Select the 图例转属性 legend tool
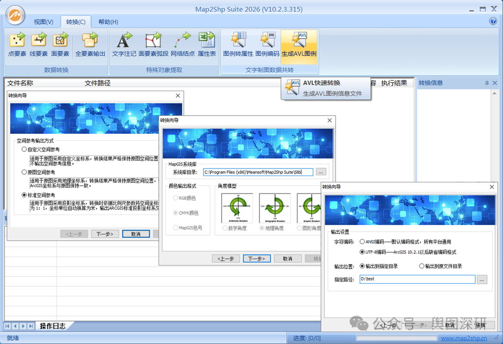Viewport: 503px width, 344px height. click(x=238, y=45)
